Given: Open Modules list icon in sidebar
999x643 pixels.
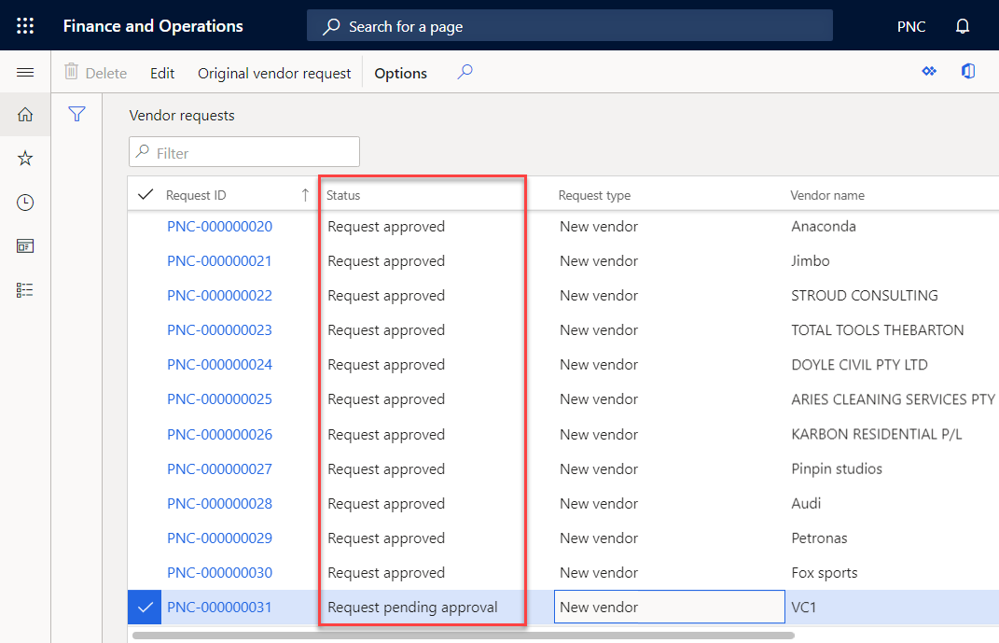Looking at the screenshot, I should (x=25, y=290).
